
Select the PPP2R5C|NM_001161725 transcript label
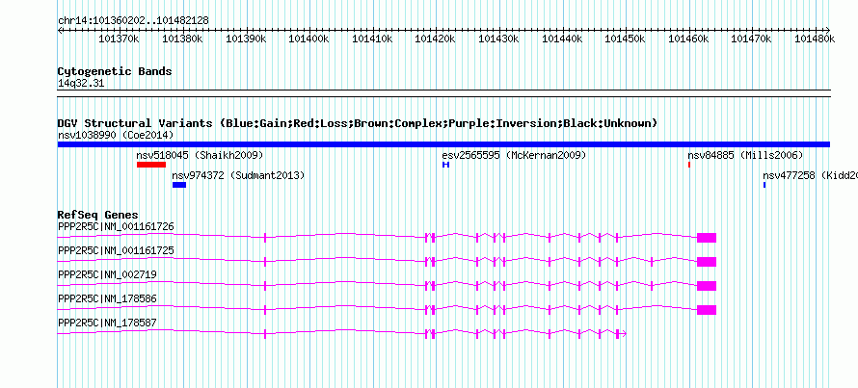point(116,250)
